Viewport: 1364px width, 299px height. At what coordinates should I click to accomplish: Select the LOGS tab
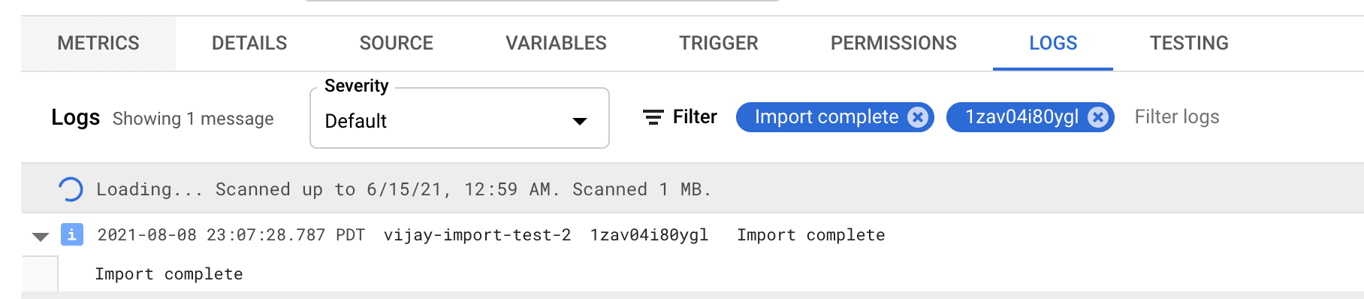[x=1053, y=43]
